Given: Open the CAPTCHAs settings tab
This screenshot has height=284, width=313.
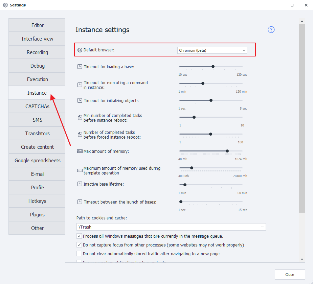Looking at the screenshot, I should [37, 106].
